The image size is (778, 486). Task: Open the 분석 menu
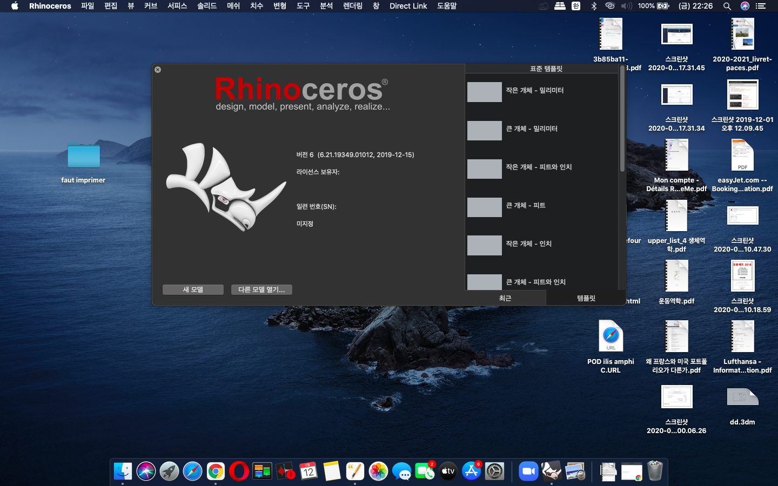click(x=326, y=6)
